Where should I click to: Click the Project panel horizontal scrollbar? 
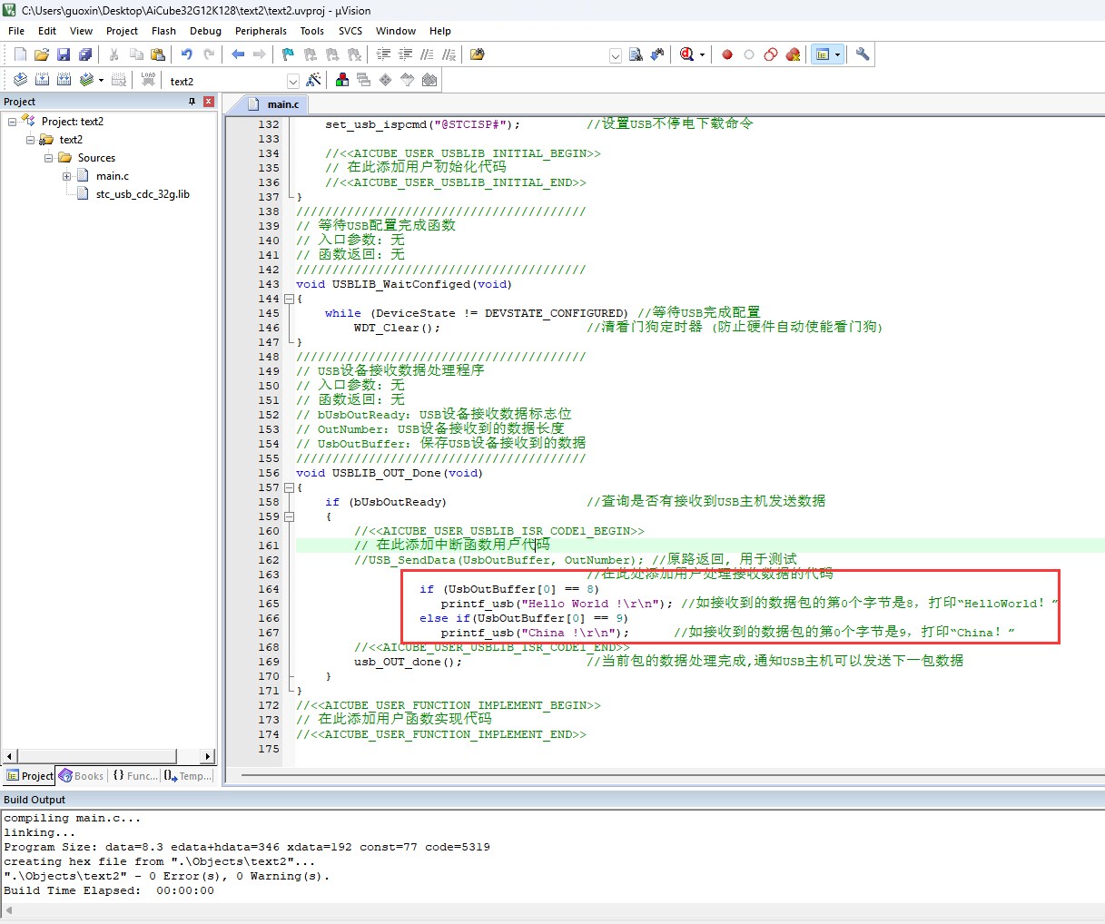click(109, 756)
